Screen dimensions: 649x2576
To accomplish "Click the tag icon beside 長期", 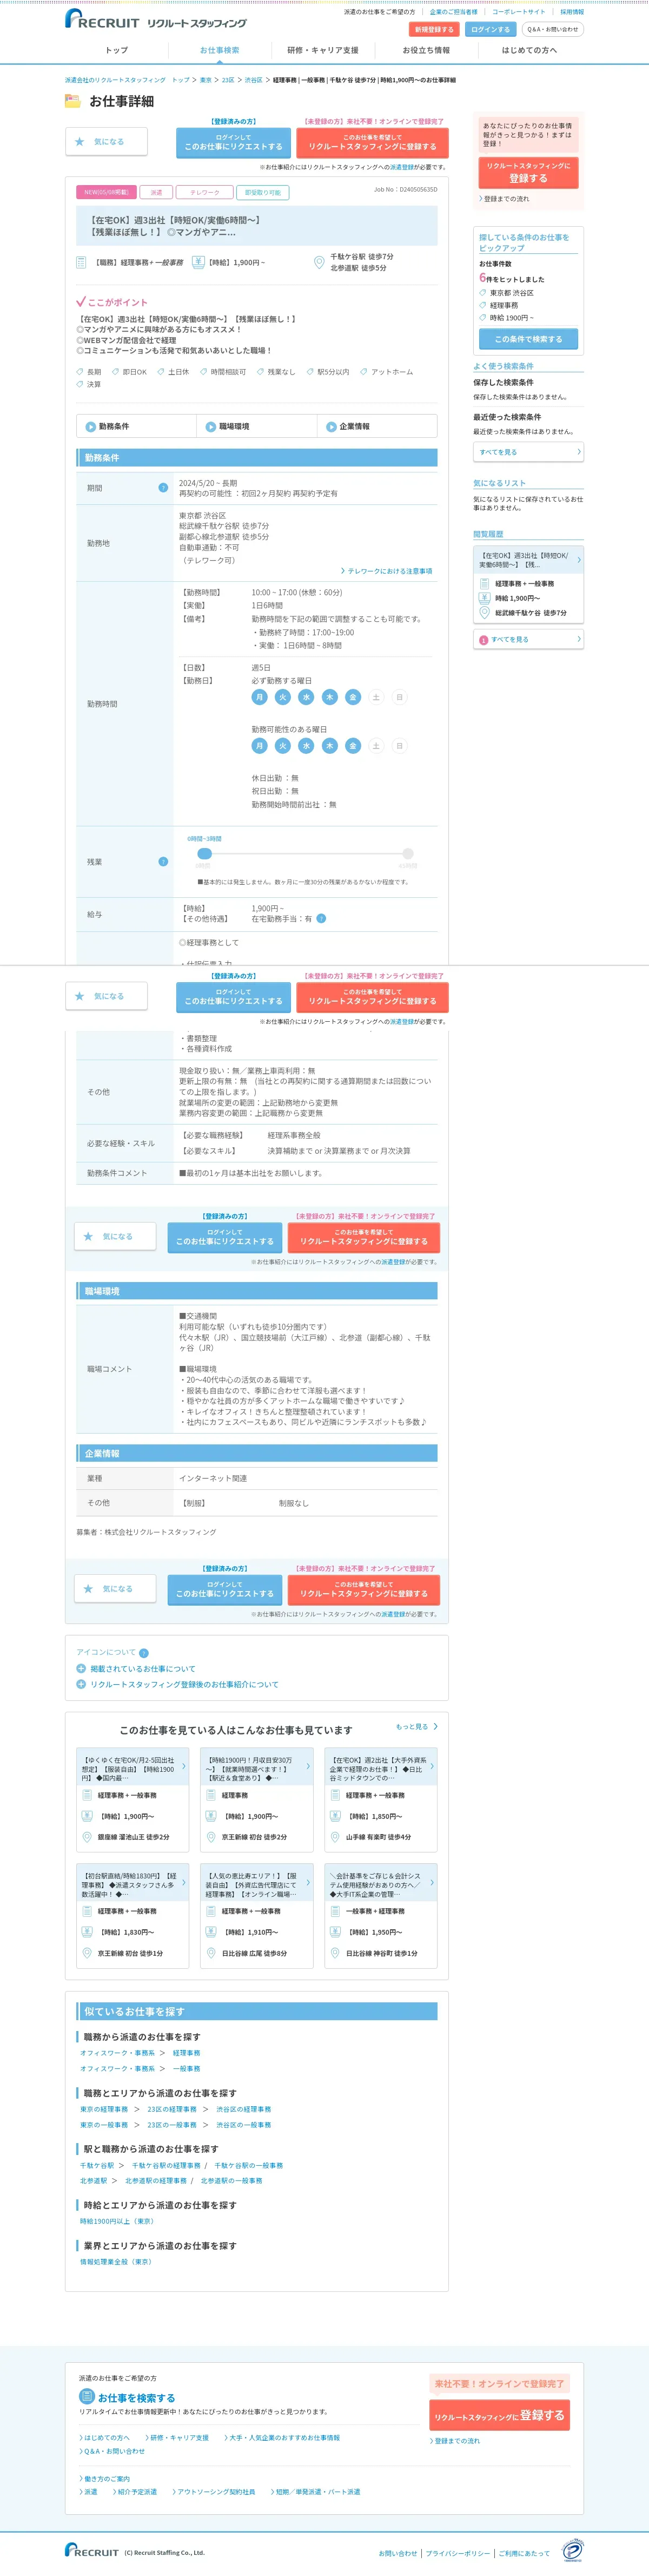I will tap(80, 372).
